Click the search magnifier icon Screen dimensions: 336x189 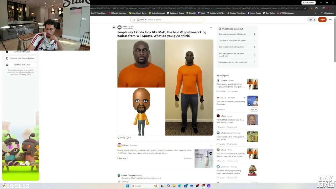(x=134, y=19)
